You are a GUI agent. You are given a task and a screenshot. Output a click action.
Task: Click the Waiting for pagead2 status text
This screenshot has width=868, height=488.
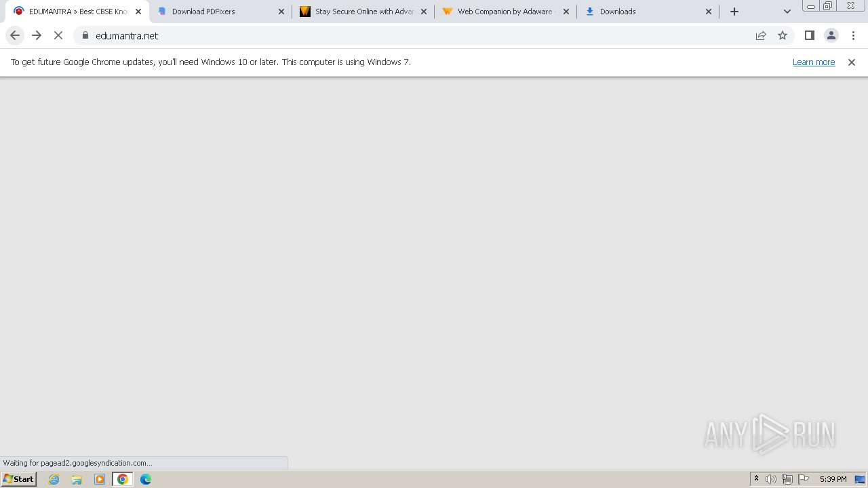[x=77, y=463]
